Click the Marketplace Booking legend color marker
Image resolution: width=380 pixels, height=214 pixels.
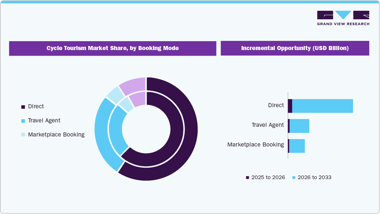coord(23,135)
